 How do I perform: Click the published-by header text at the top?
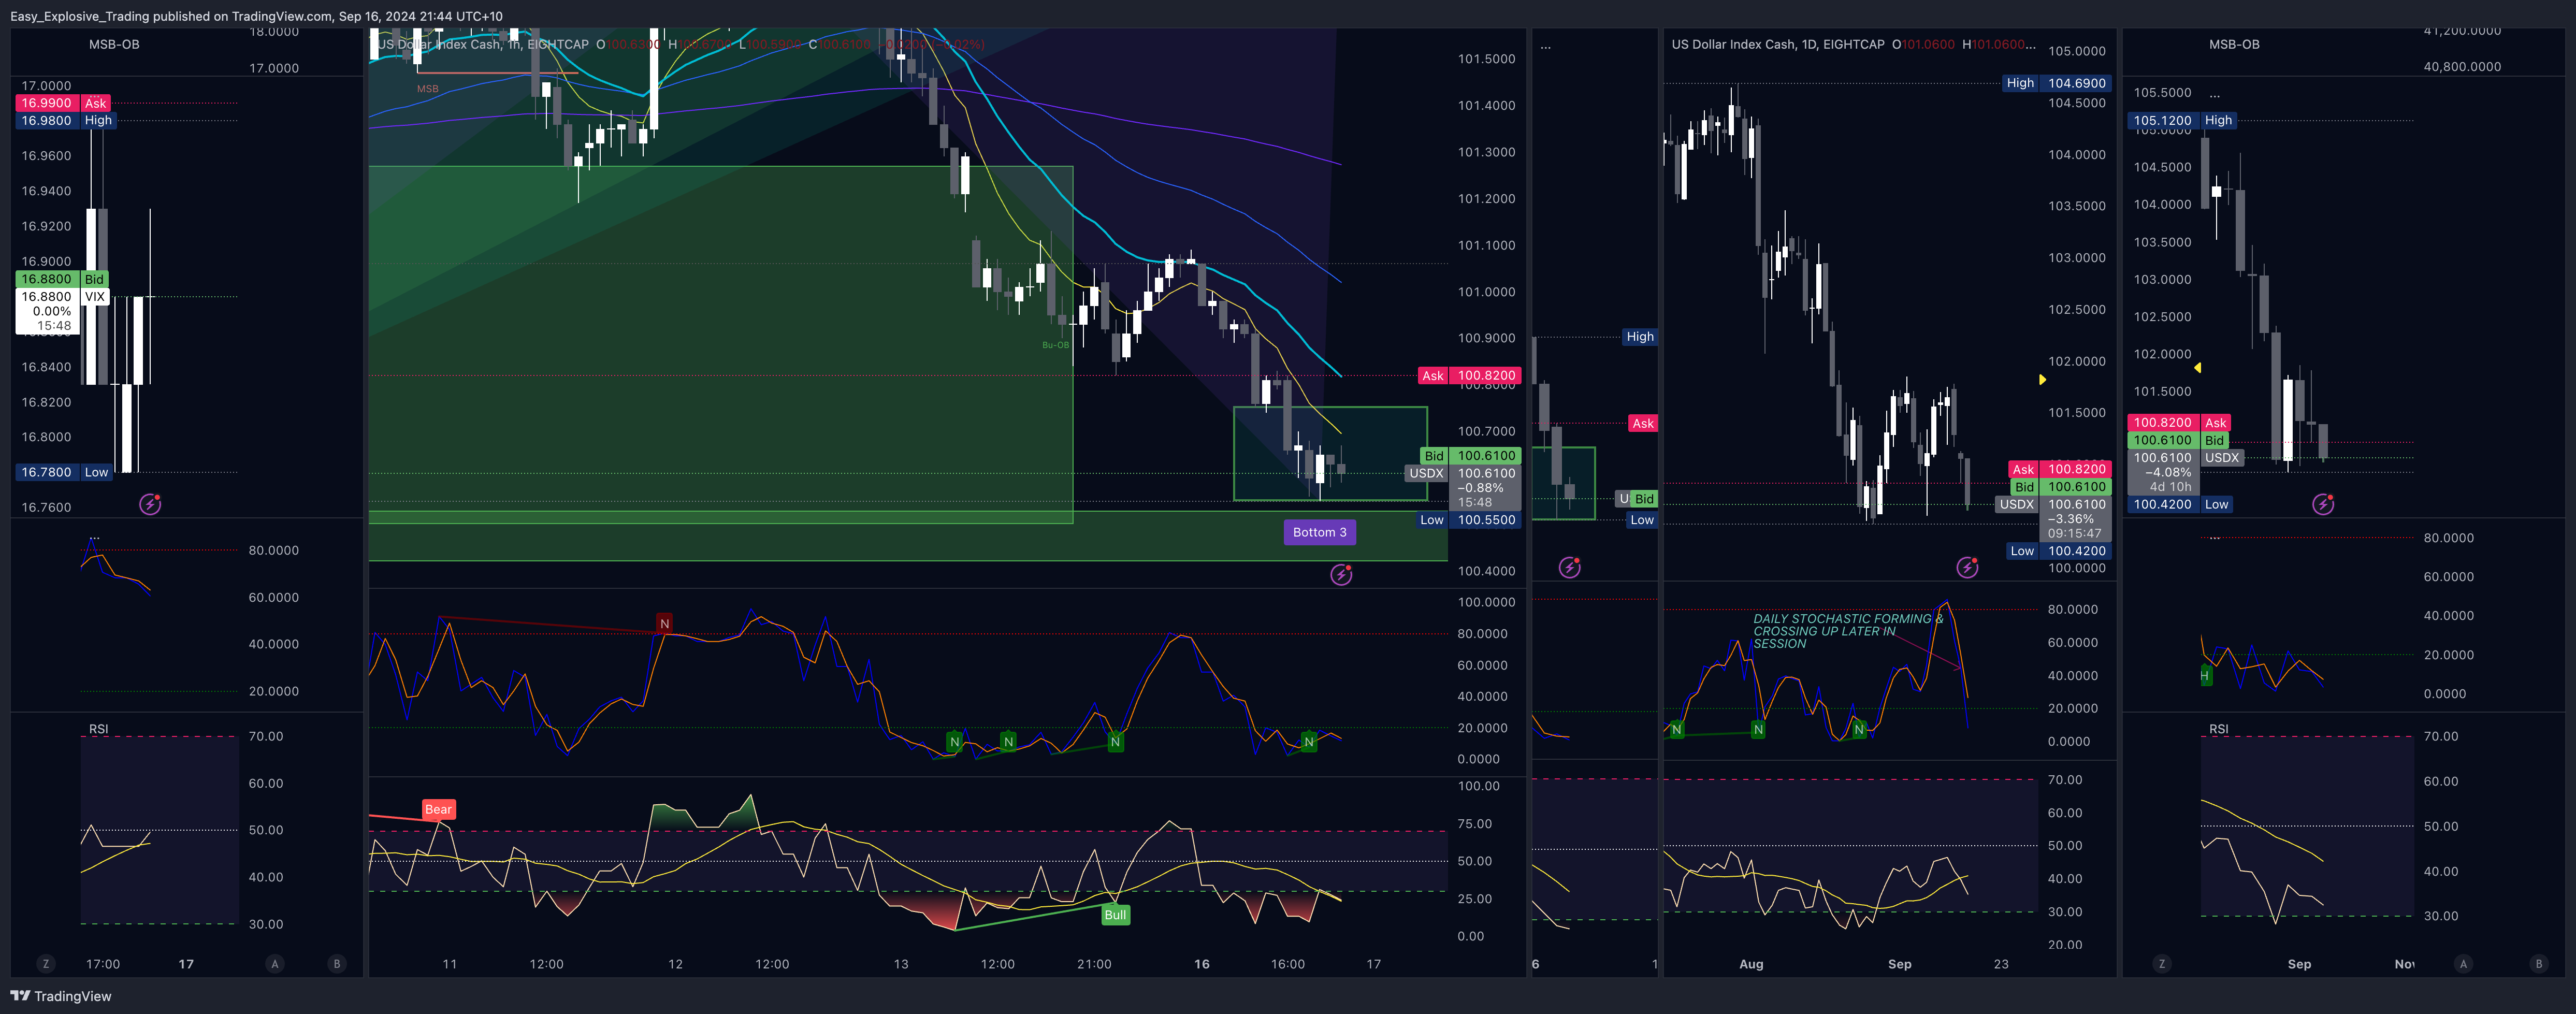pyautogui.click(x=256, y=16)
